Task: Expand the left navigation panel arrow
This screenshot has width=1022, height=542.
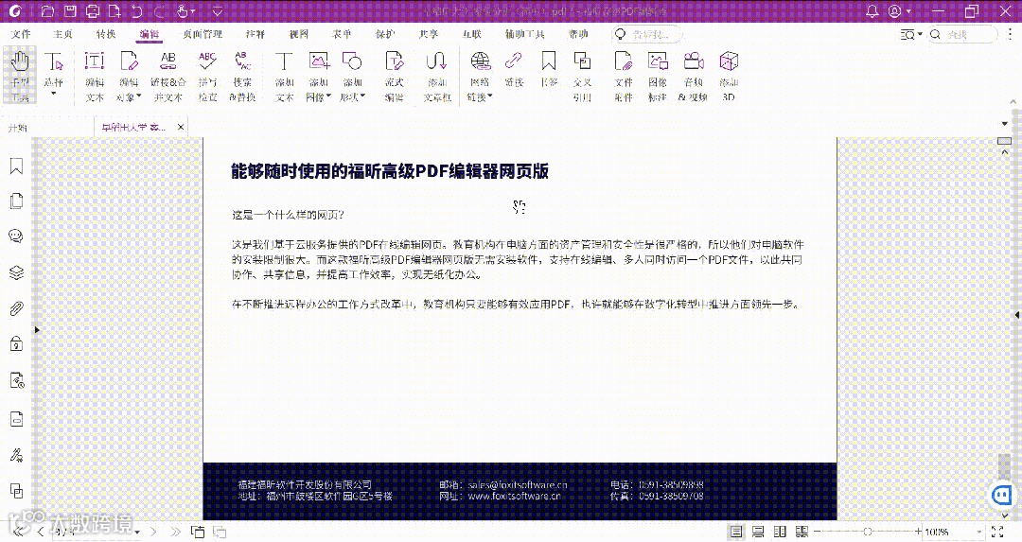Action: click(37, 330)
